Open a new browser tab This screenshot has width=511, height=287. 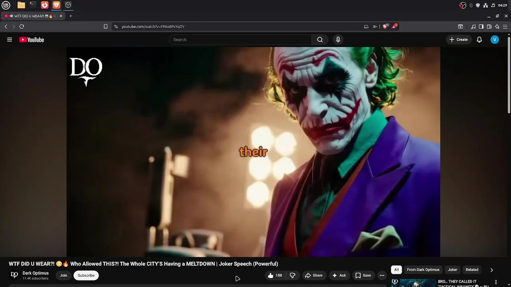pos(71,16)
